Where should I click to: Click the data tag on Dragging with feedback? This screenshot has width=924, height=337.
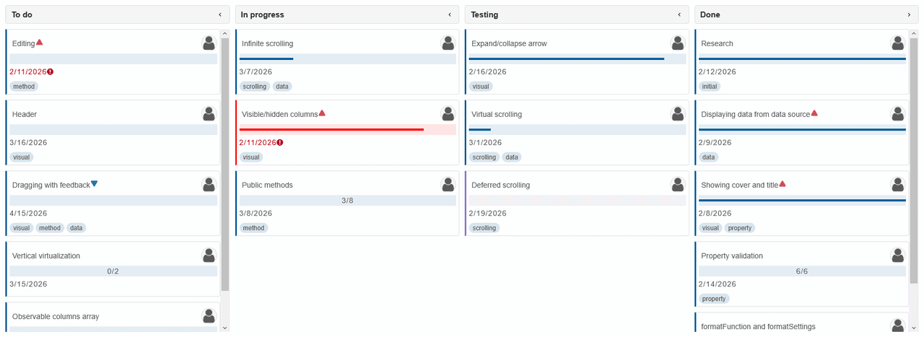pos(77,228)
